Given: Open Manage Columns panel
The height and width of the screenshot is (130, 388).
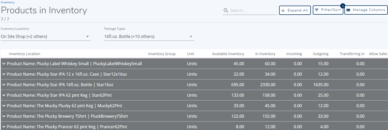Looking at the screenshot, I should click(366, 10).
